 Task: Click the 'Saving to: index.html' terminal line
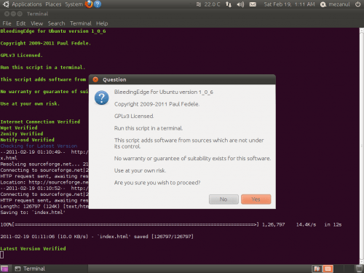coord(33,213)
